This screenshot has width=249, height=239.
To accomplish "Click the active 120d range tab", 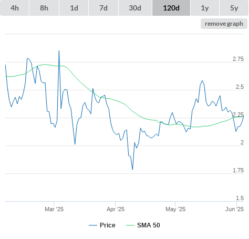I will pos(171,8).
